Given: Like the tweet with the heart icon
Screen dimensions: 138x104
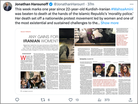Looking at the screenshot, I should (71, 100).
